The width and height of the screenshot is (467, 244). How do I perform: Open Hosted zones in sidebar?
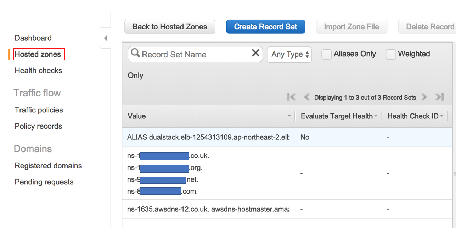pyautogui.click(x=38, y=54)
